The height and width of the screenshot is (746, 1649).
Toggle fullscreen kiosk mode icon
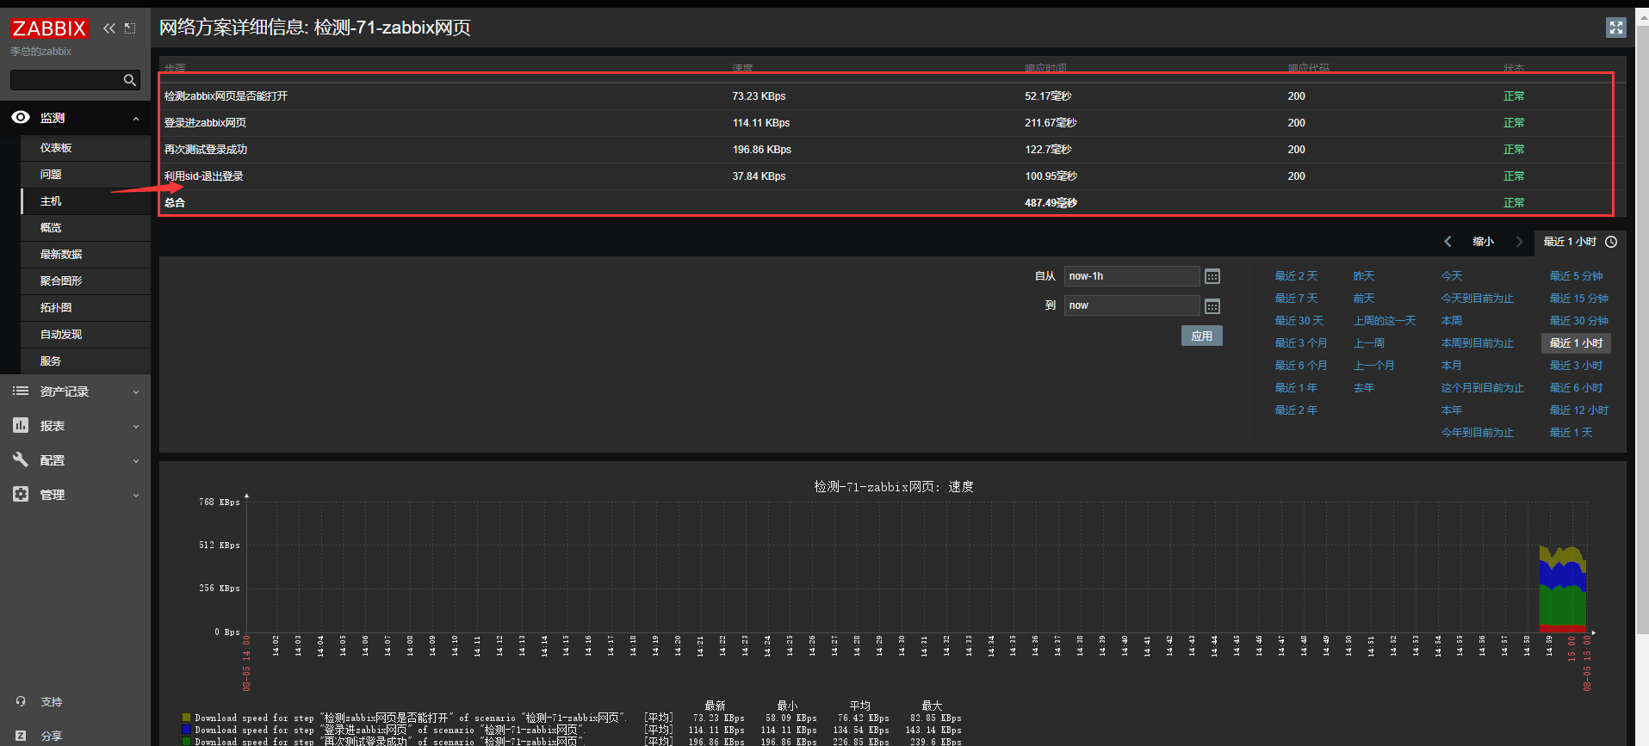click(1615, 28)
